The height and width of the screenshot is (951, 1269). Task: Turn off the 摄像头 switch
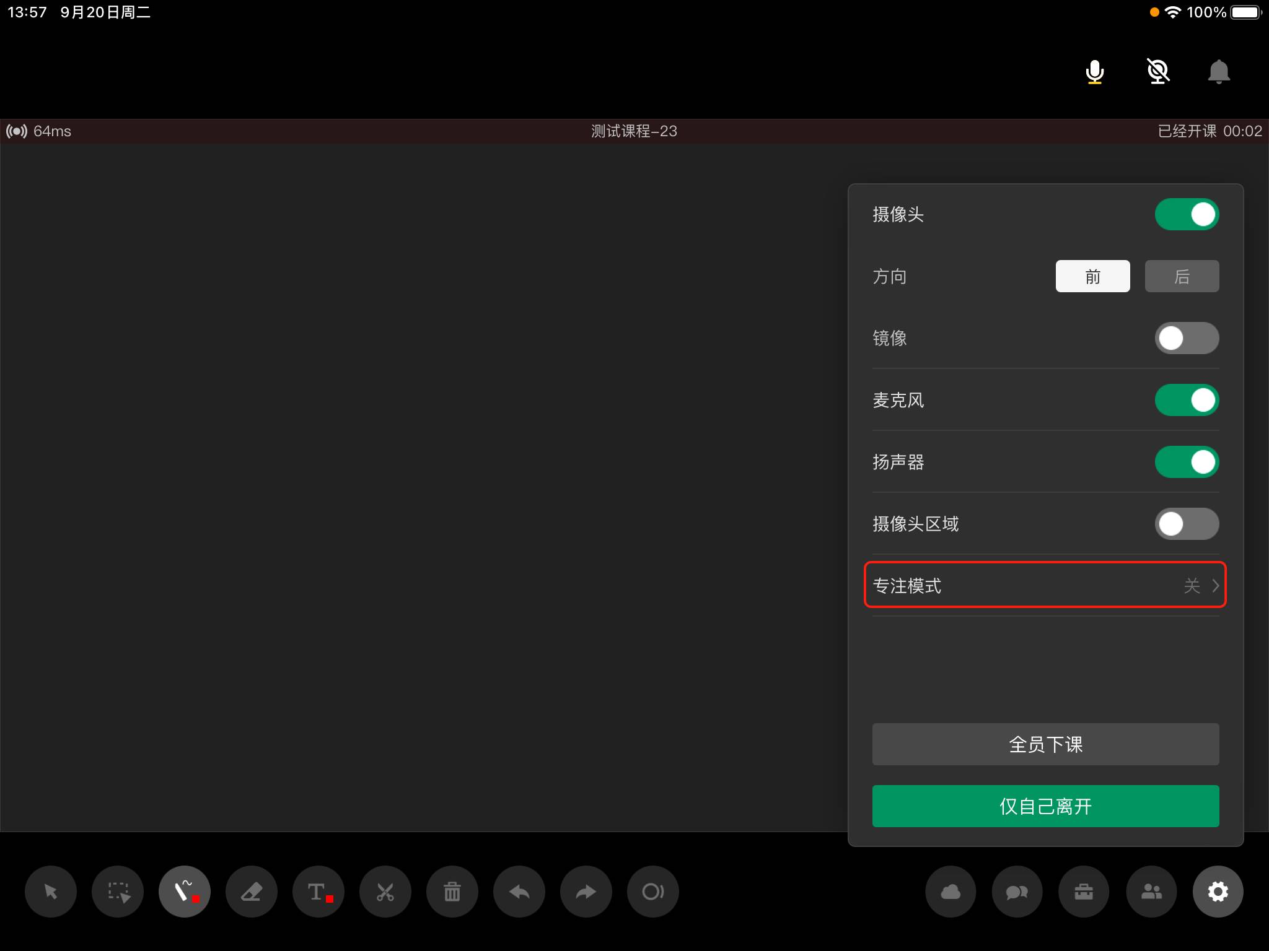point(1187,214)
